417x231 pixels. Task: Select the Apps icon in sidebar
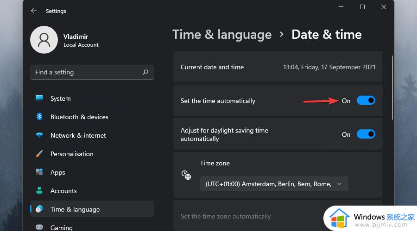coord(39,172)
